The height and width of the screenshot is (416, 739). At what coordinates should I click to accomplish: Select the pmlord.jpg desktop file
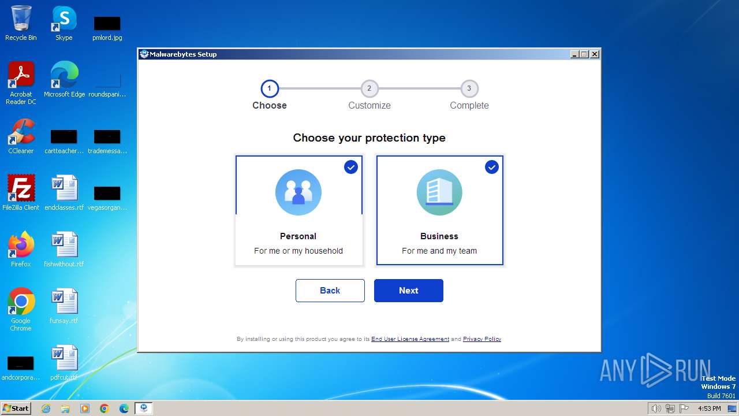107,28
